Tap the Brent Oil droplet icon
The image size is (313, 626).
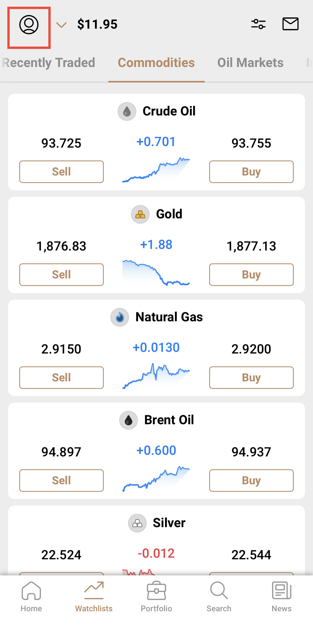(128, 420)
